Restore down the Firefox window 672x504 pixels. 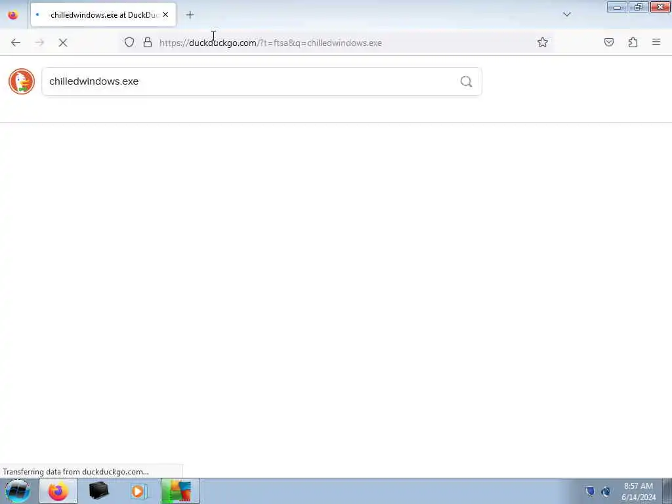[639, 7]
